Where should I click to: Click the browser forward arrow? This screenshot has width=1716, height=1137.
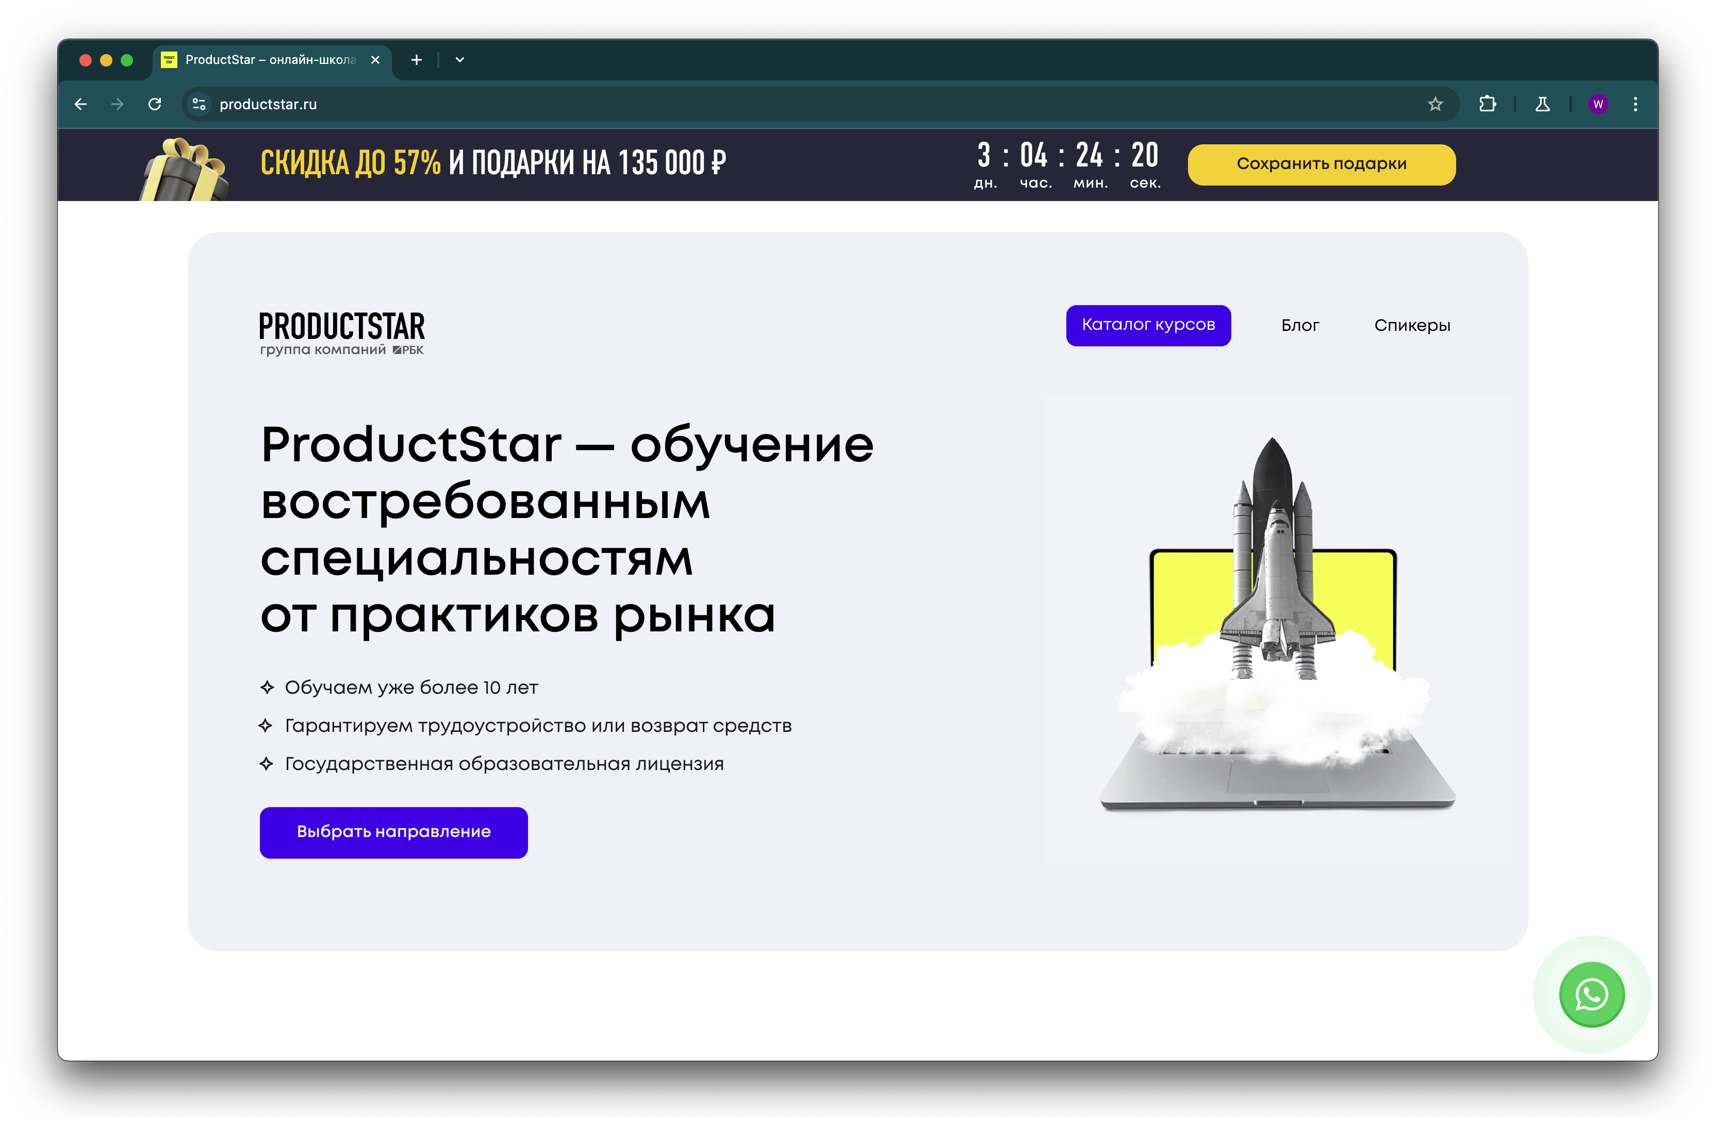117,104
